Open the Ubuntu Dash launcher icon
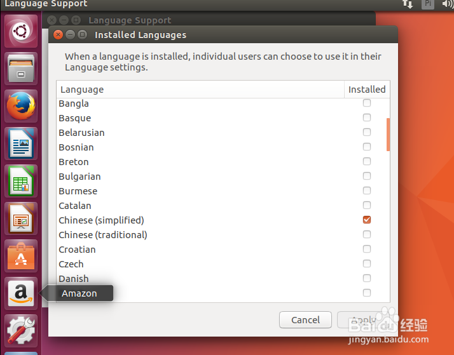Image resolution: width=454 pixels, height=355 pixels. point(21,31)
